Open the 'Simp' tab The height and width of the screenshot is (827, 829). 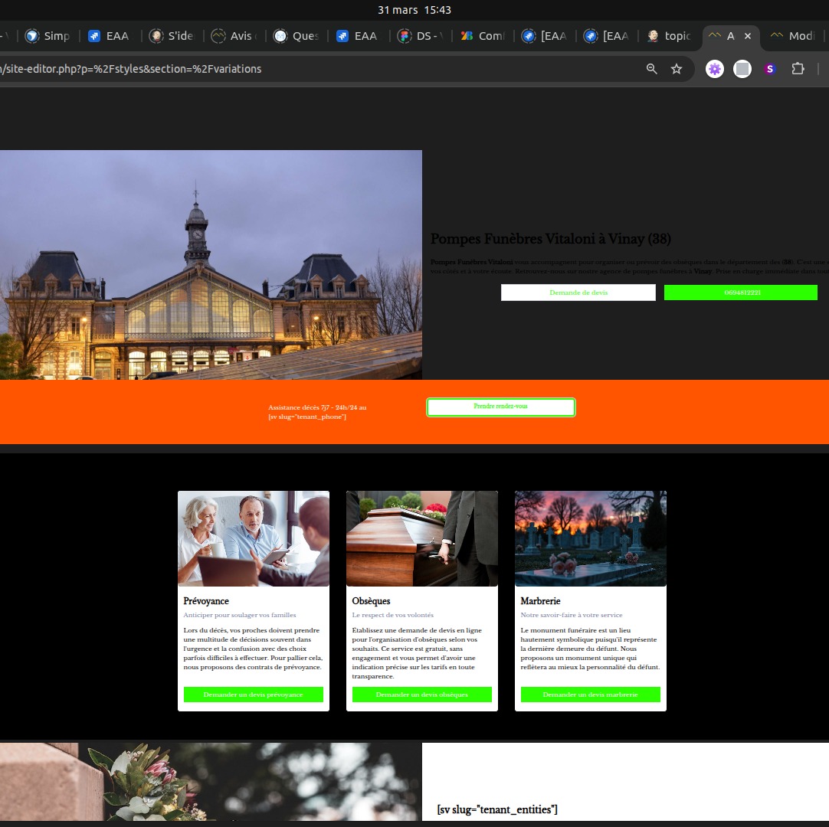46,35
